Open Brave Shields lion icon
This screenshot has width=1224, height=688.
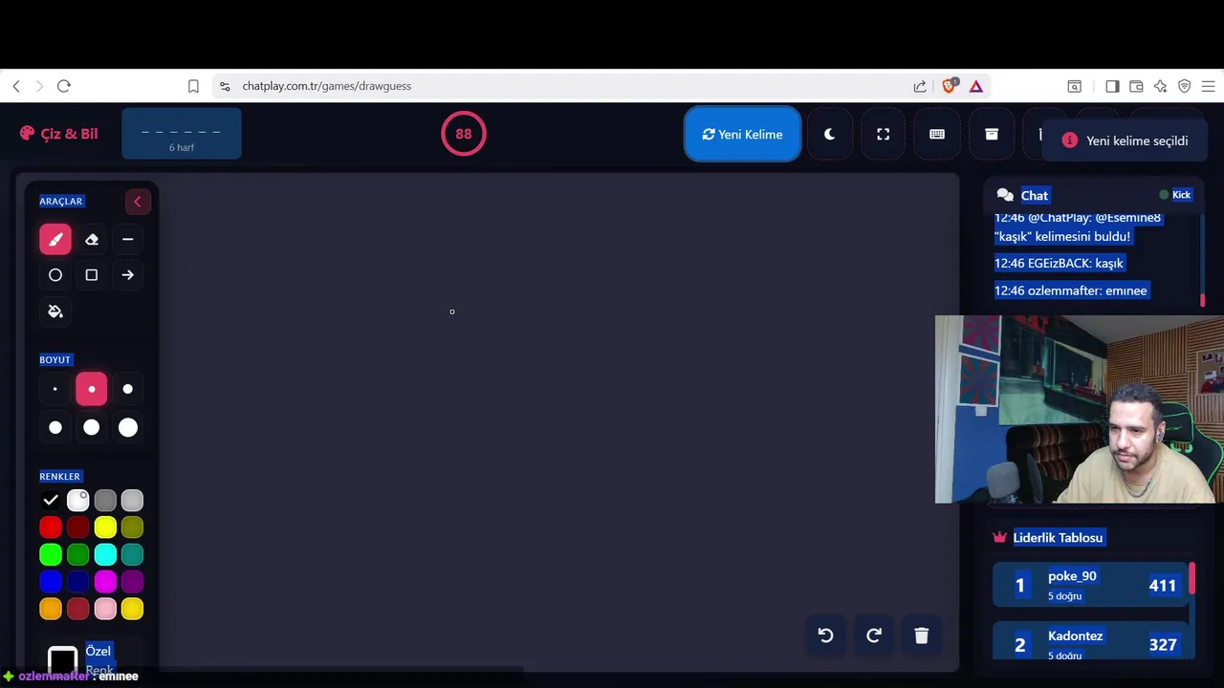click(949, 85)
